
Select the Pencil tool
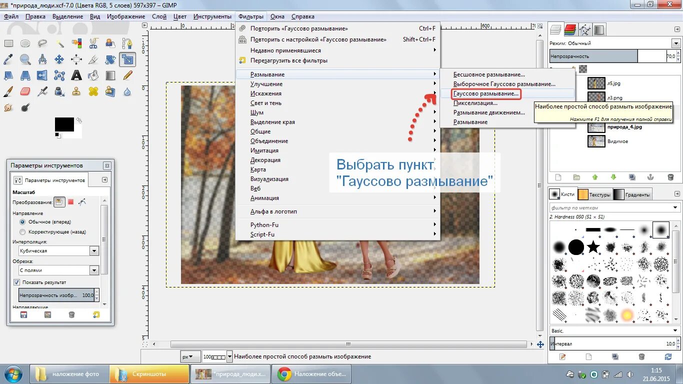(x=127, y=75)
